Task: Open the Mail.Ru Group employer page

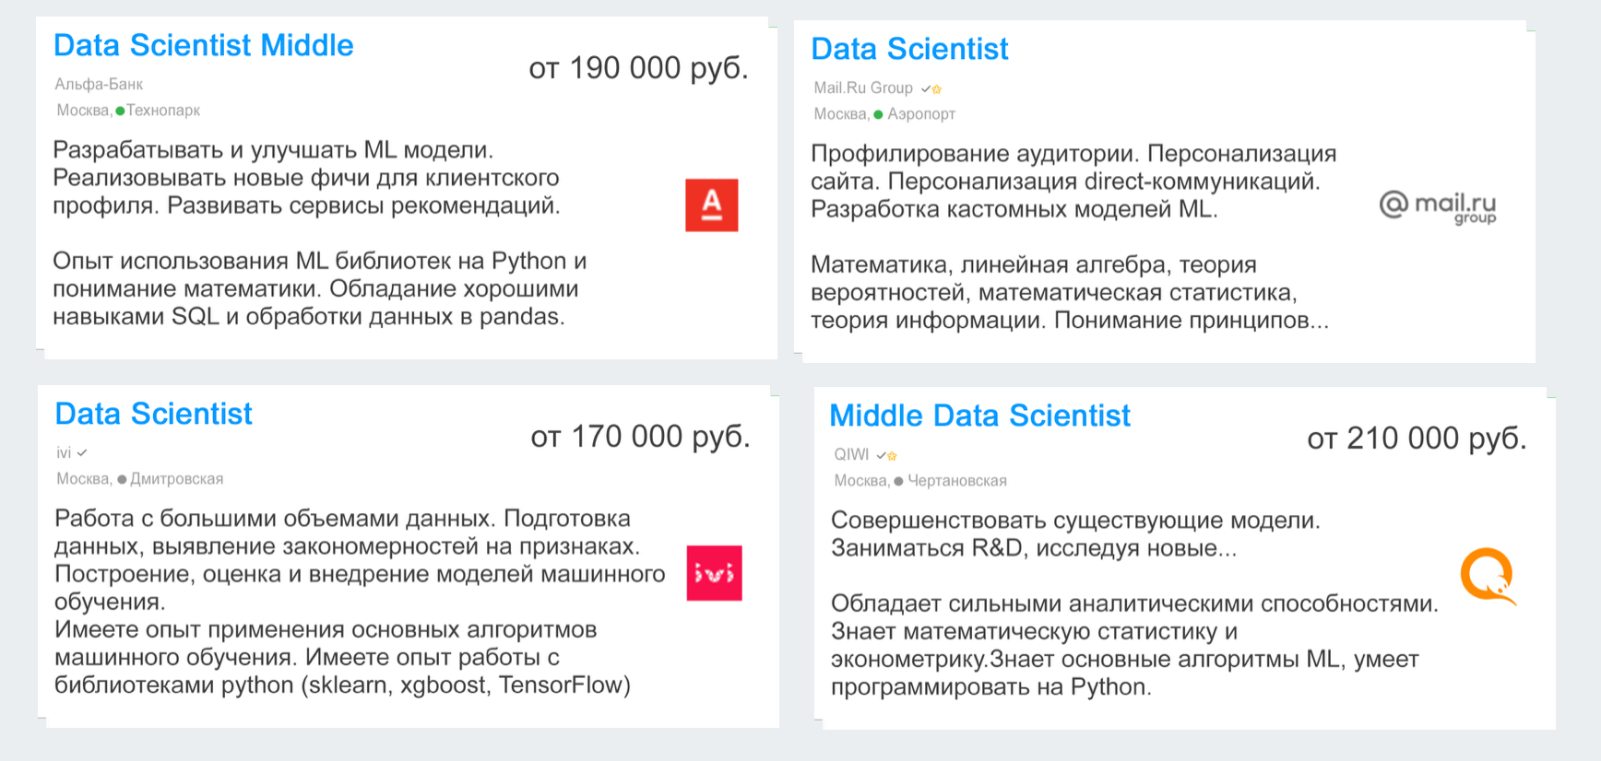Action: click(863, 88)
